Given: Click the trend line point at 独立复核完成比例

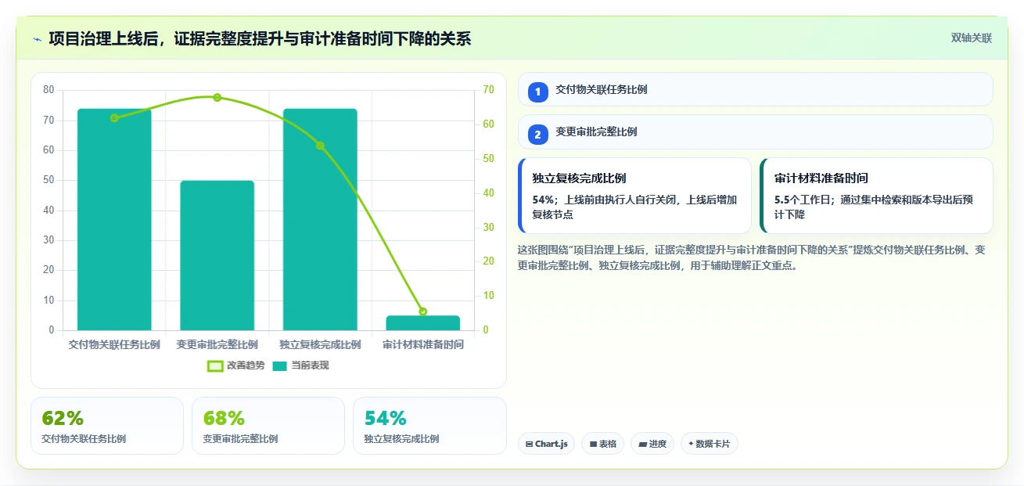Looking at the screenshot, I should [320, 146].
